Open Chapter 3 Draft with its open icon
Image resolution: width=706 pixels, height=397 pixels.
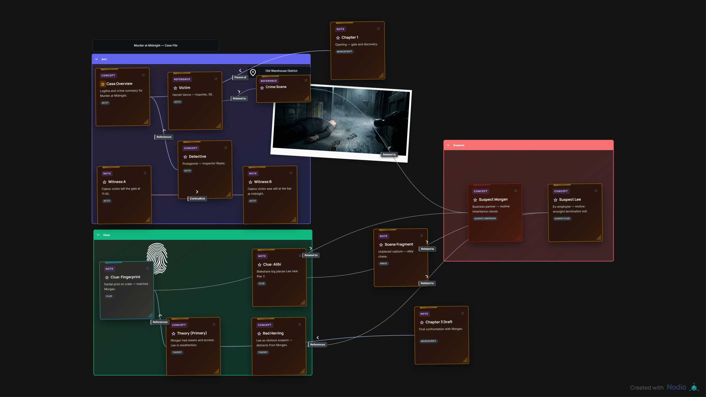[x=462, y=313]
